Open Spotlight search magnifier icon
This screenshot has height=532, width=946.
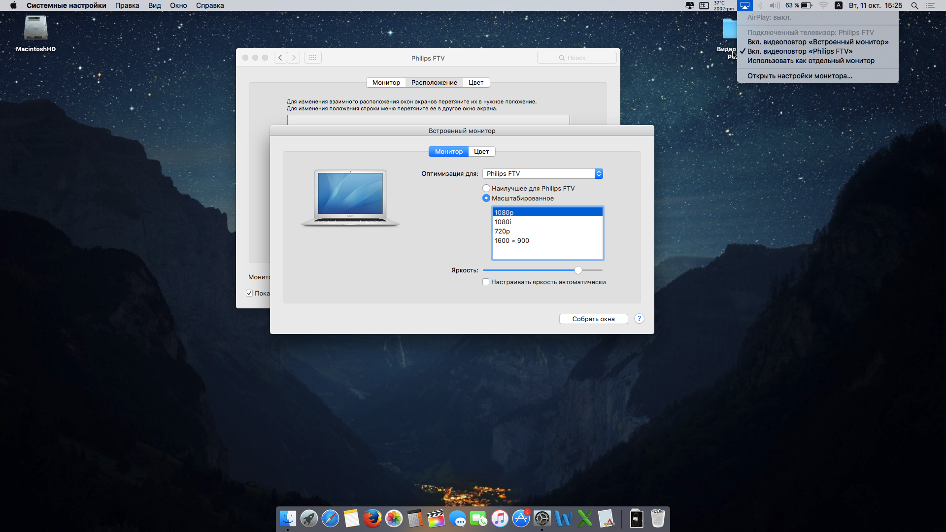click(914, 5)
